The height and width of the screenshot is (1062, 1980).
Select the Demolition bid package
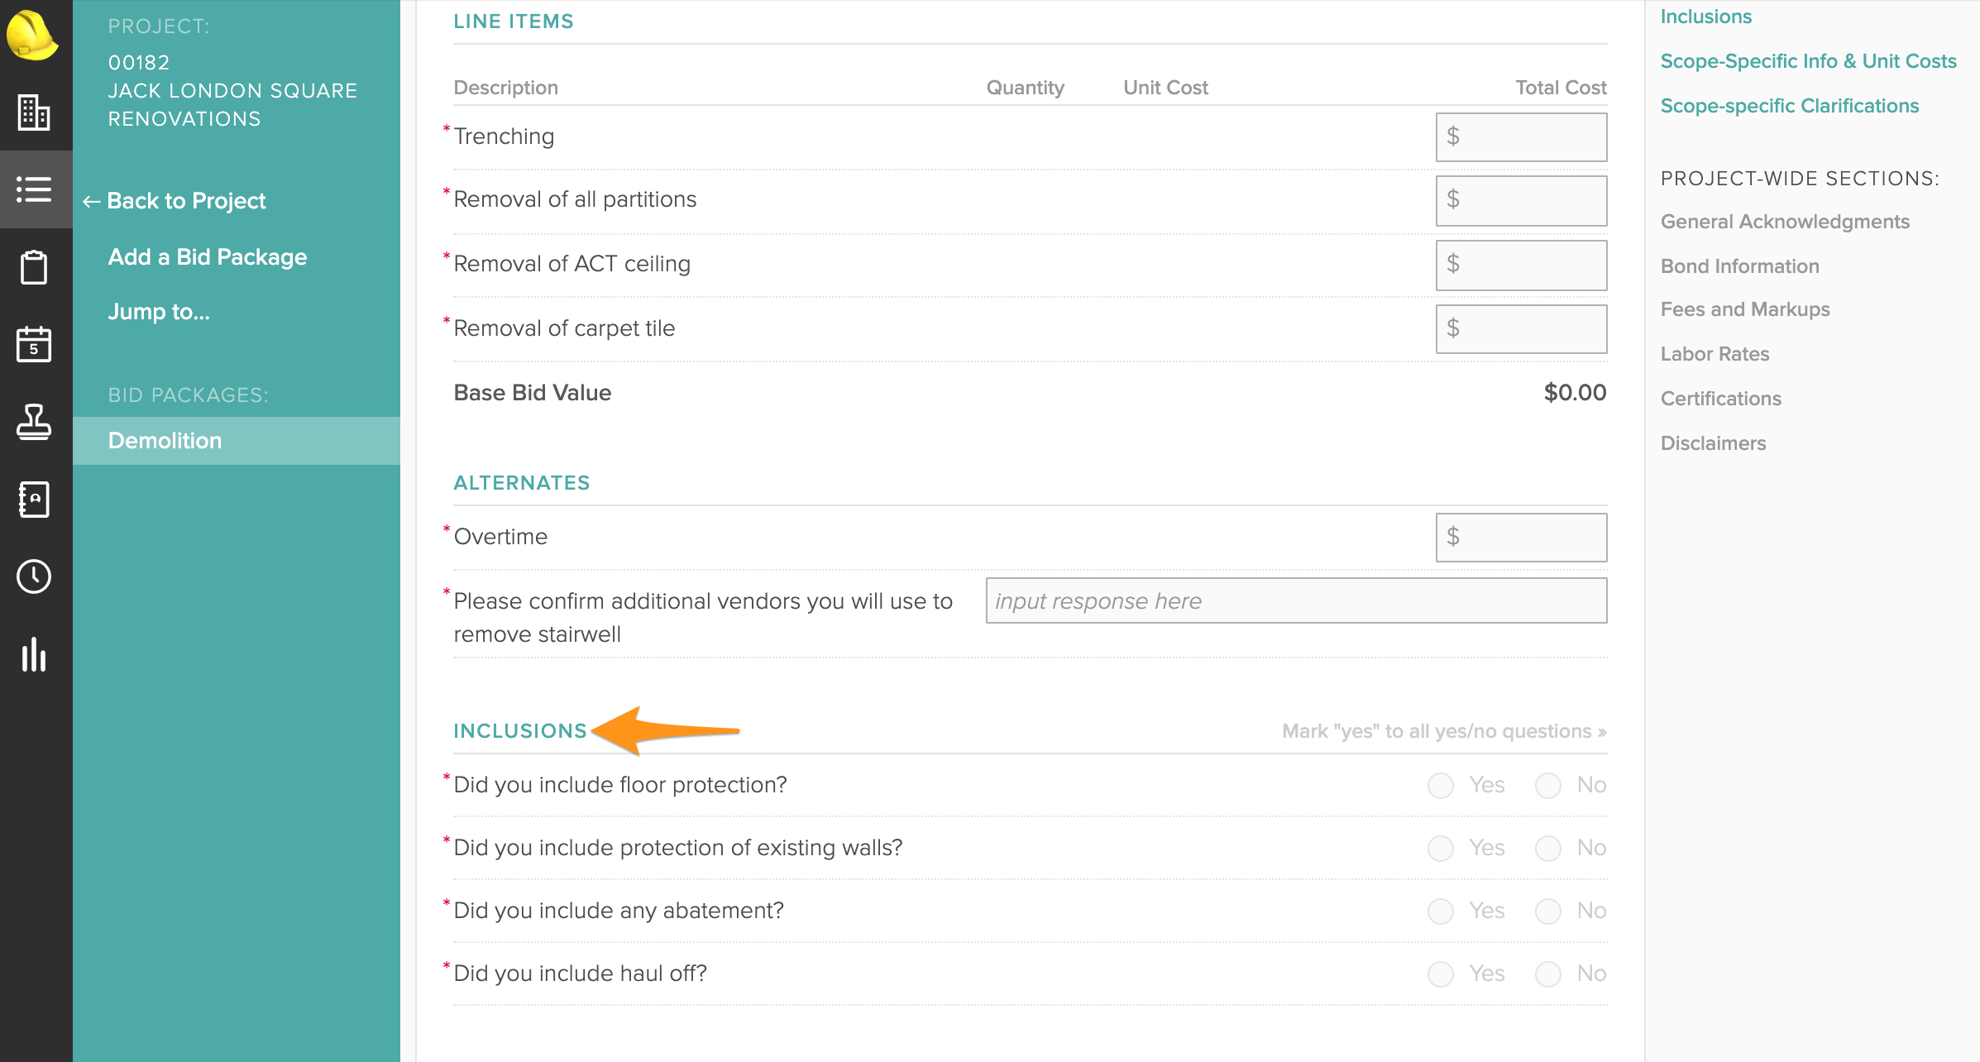point(237,441)
